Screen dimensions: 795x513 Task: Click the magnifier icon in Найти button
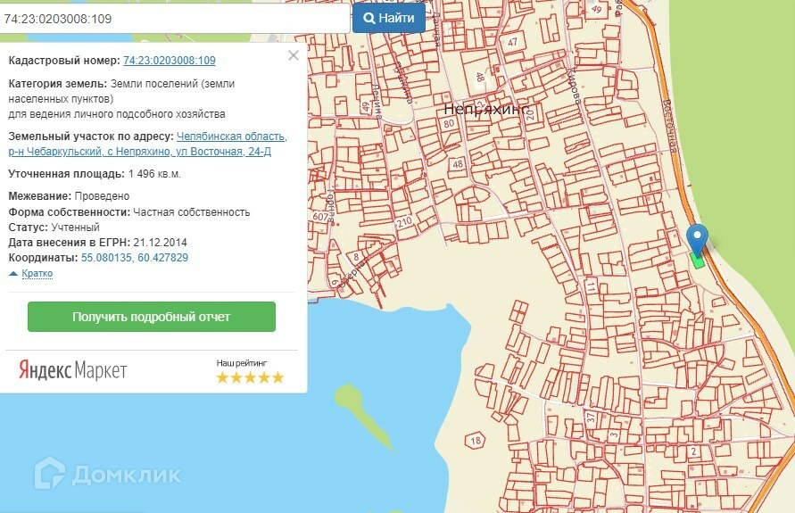(x=369, y=18)
